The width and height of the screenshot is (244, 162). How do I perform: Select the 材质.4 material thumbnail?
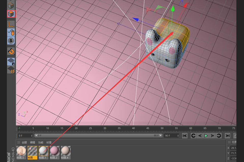(x=66, y=152)
